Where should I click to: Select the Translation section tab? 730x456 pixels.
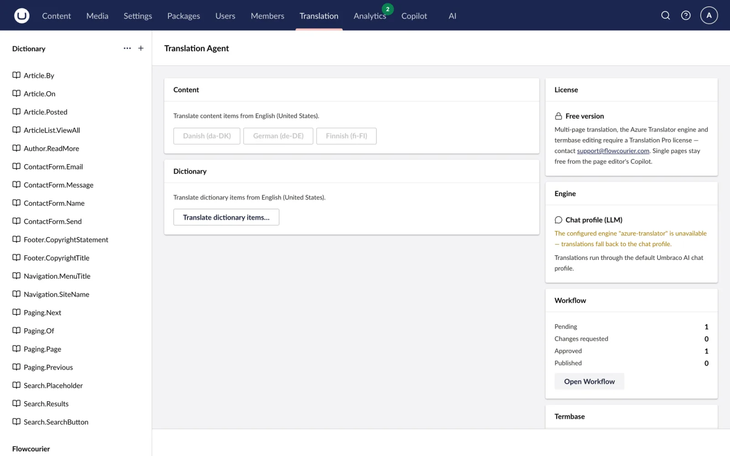click(x=319, y=16)
